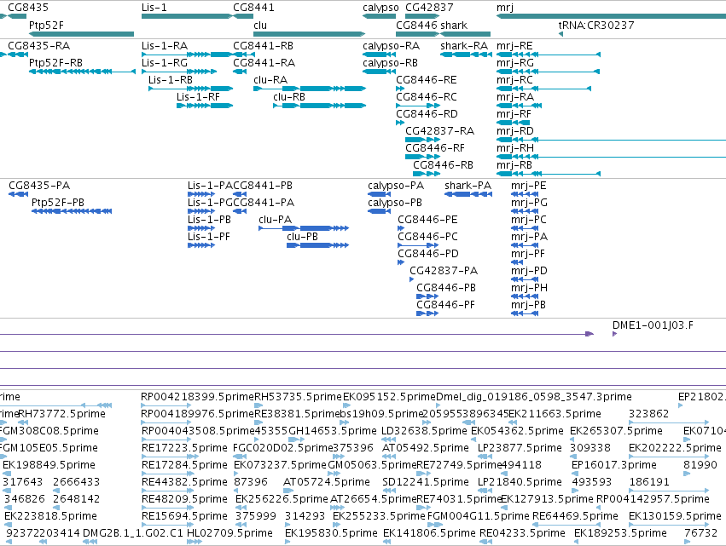The image size is (726, 546).
Task: Select the Lis-1-RB transcript glyph
Action: click(191, 89)
